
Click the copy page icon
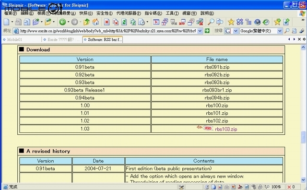click(x=27, y=22)
